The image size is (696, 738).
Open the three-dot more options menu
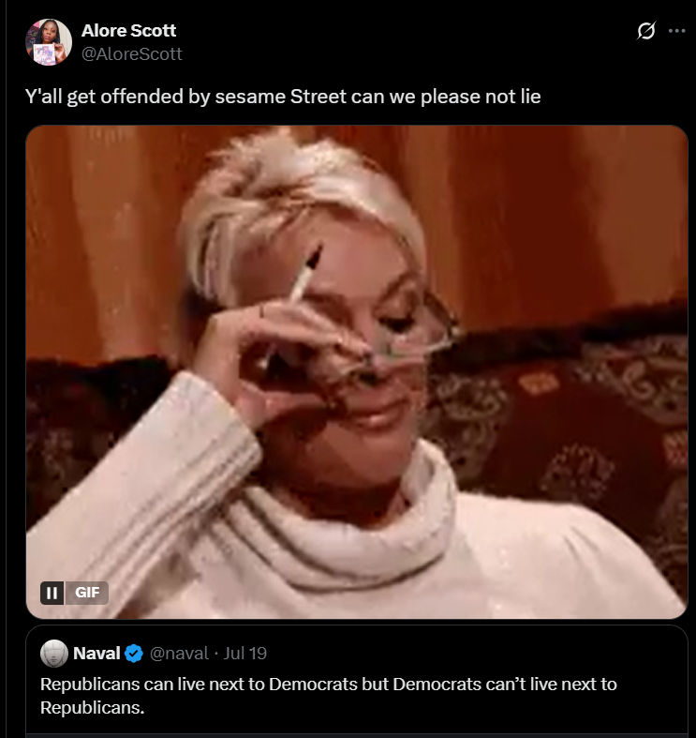(x=676, y=31)
